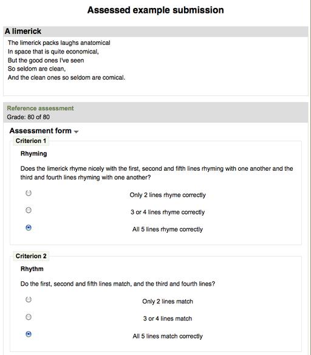Click limerick line 'So seldom are clean,'
Viewport: 311px width, 355px height.
[36, 69]
